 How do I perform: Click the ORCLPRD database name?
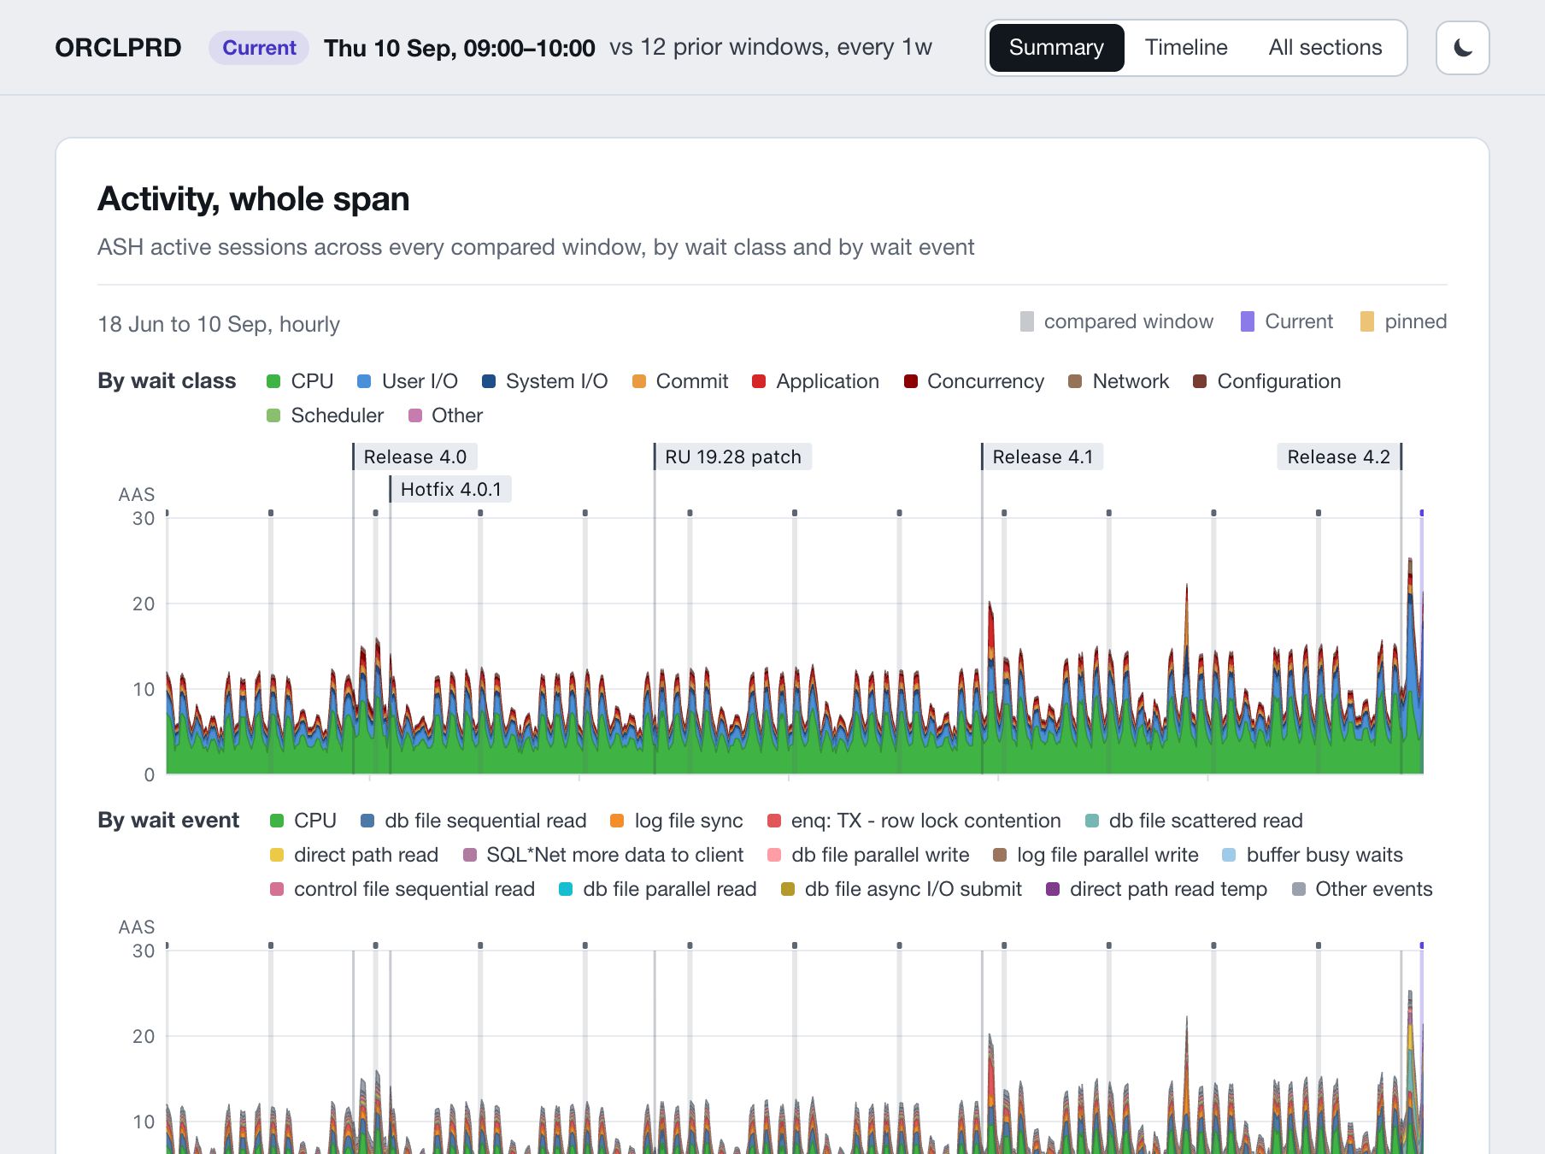(x=118, y=48)
